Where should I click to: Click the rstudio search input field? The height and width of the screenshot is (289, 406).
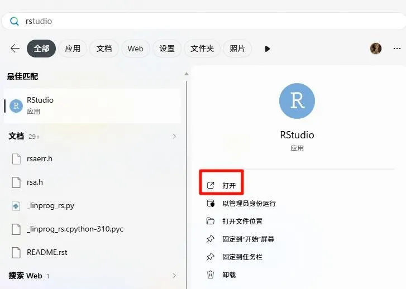point(204,21)
